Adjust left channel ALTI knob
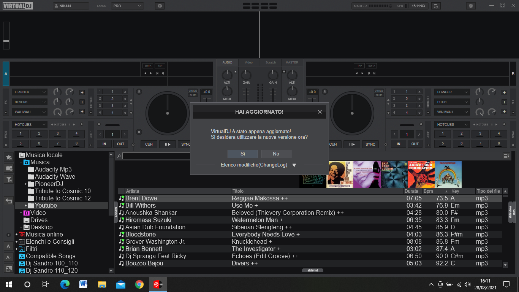 click(x=227, y=75)
